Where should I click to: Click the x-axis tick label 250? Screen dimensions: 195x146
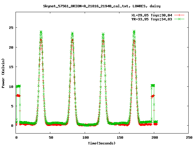click(x=189, y=137)
